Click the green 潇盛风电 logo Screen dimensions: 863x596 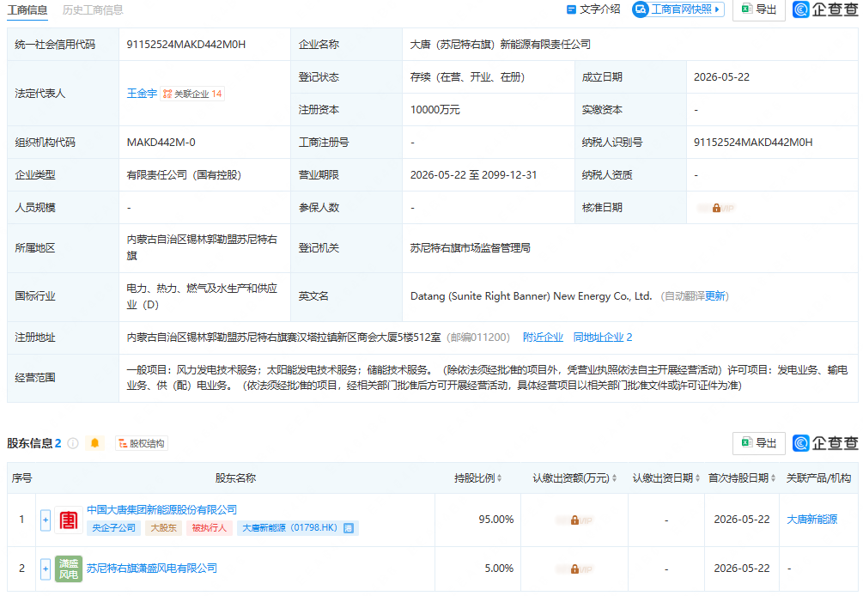click(x=69, y=569)
